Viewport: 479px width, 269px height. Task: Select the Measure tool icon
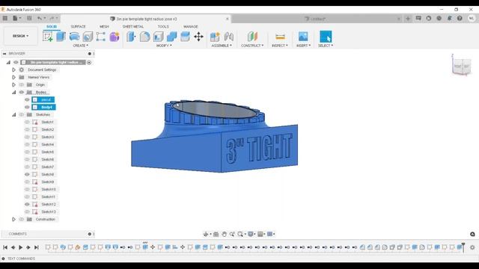click(280, 37)
